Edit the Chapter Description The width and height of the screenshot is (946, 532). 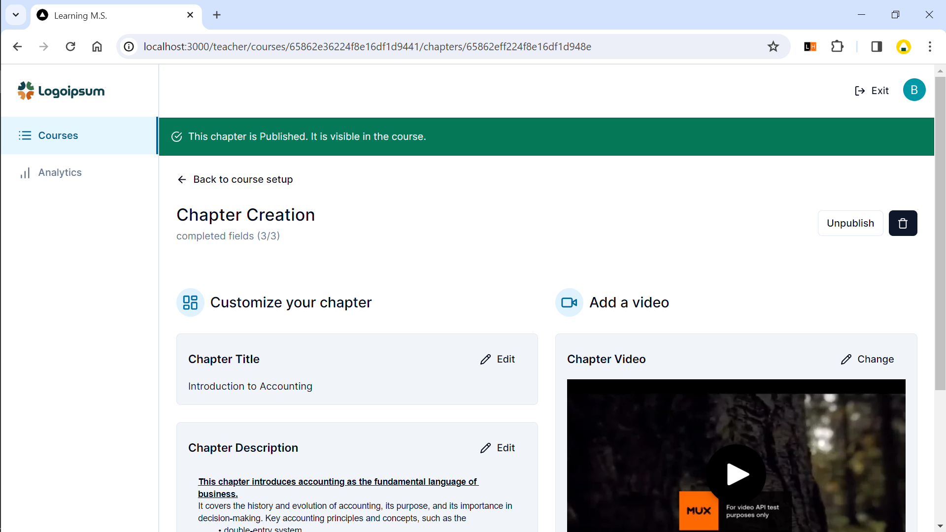(498, 448)
